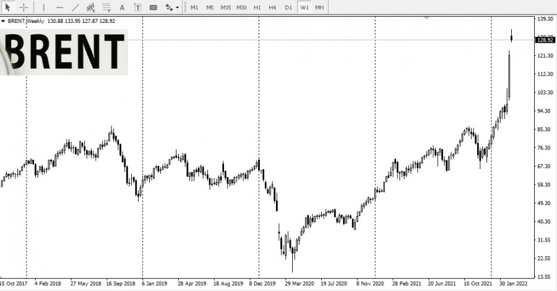Switch chart to H4 timeframe

pyautogui.click(x=272, y=7)
